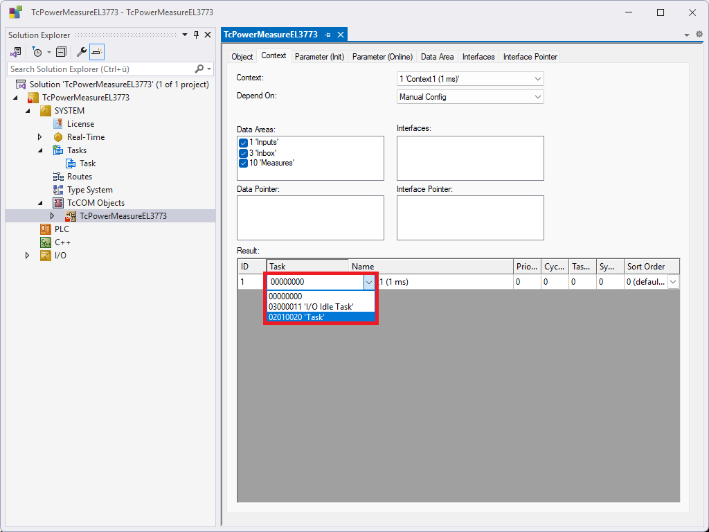Open search options arrow beside magnifier
This screenshot has height=532, width=709.
[209, 69]
